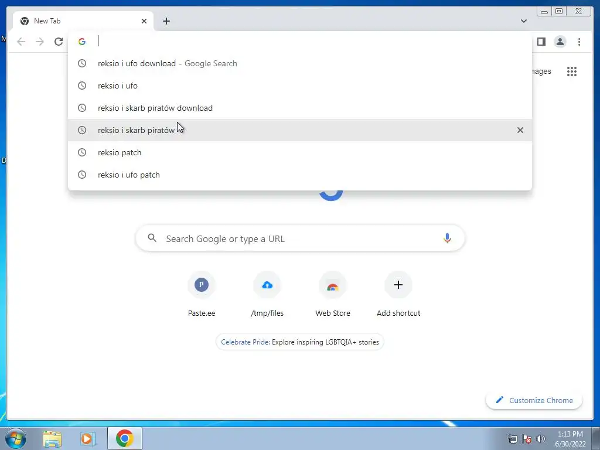Open the /tmp/files shortcut

click(267, 294)
